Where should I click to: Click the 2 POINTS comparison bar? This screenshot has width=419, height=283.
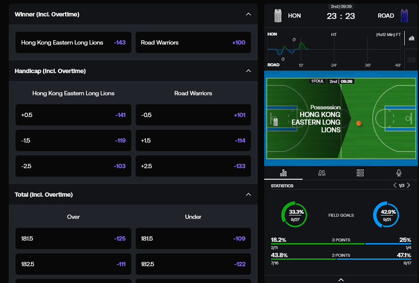pos(341,259)
